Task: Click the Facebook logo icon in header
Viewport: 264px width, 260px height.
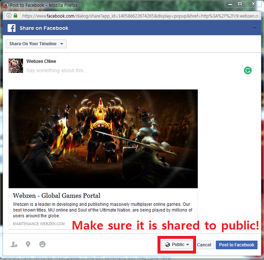Action: pyautogui.click(x=12, y=28)
